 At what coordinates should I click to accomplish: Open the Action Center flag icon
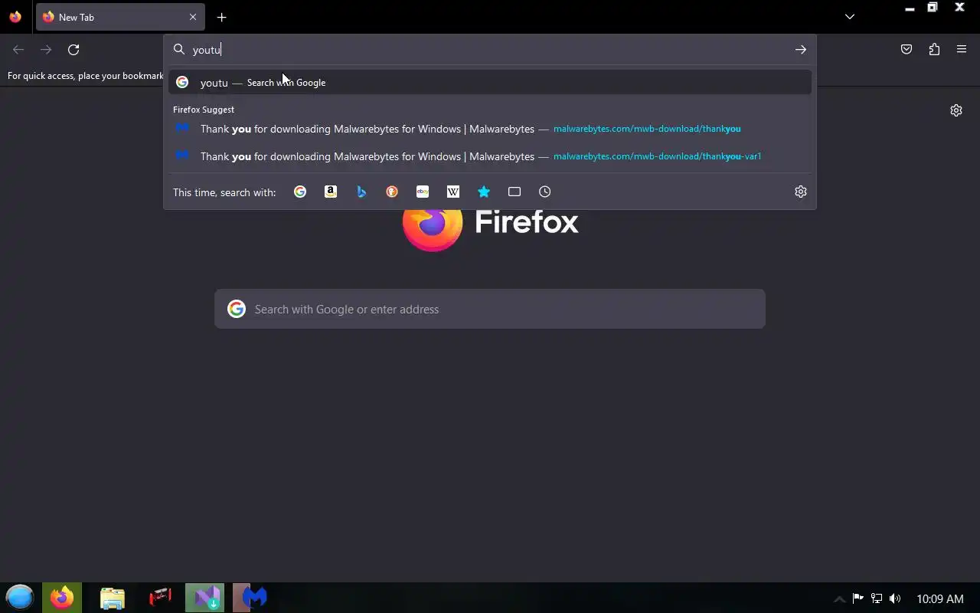(x=858, y=598)
